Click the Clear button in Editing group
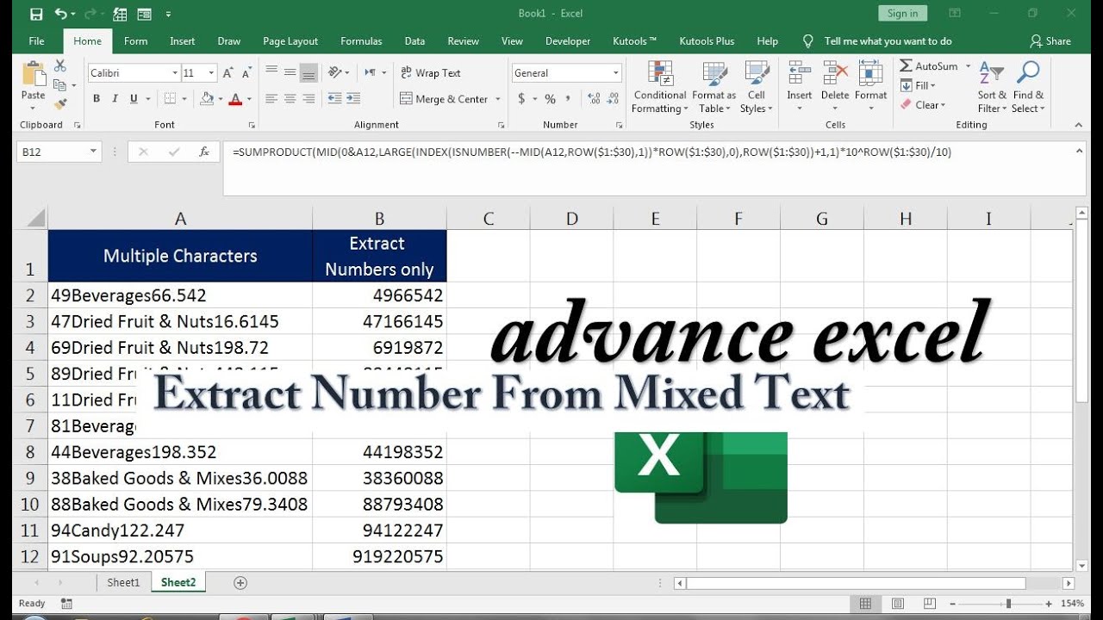 pyautogui.click(x=924, y=105)
